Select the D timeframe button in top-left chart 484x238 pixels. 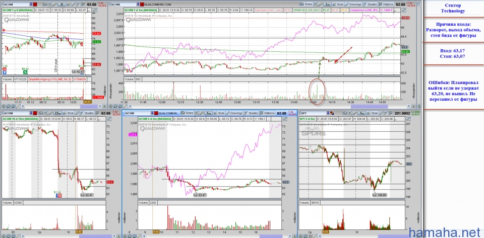coord(62,5)
